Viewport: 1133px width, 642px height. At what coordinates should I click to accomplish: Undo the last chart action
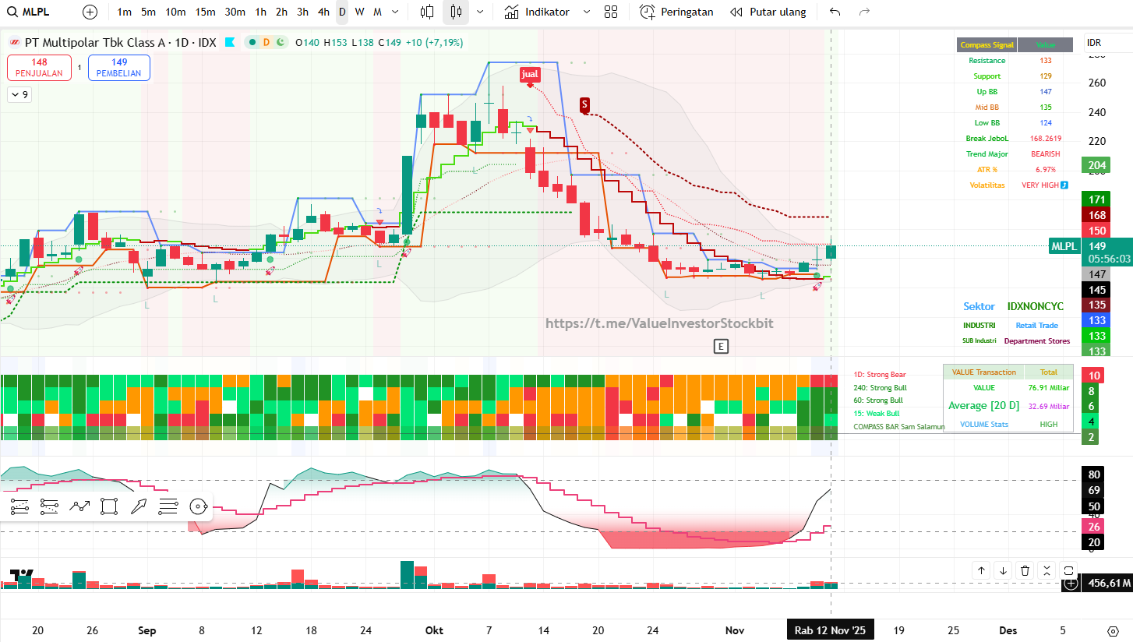[835, 12]
